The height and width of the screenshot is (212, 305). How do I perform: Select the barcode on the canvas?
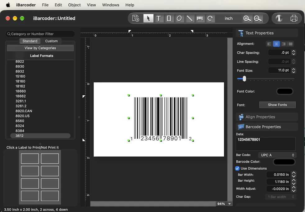point(161,118)
